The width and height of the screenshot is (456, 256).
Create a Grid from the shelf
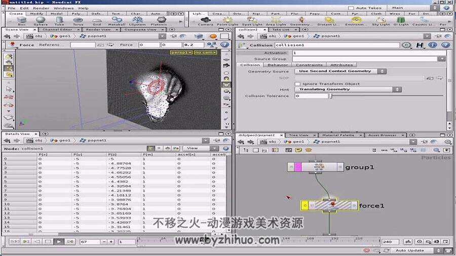(97, 21)
